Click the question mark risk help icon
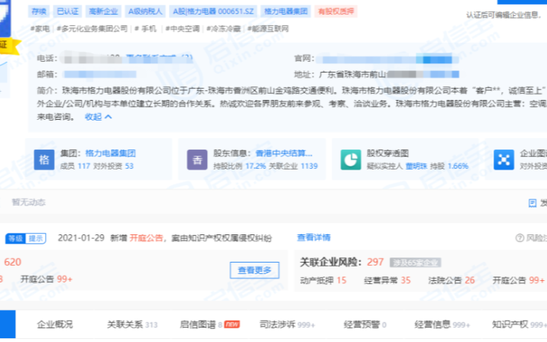 (x=519, y=237)
